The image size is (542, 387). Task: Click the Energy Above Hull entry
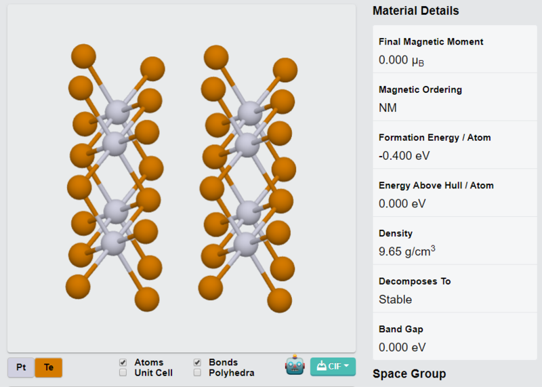pyautogui.click(x=455, y=193)
